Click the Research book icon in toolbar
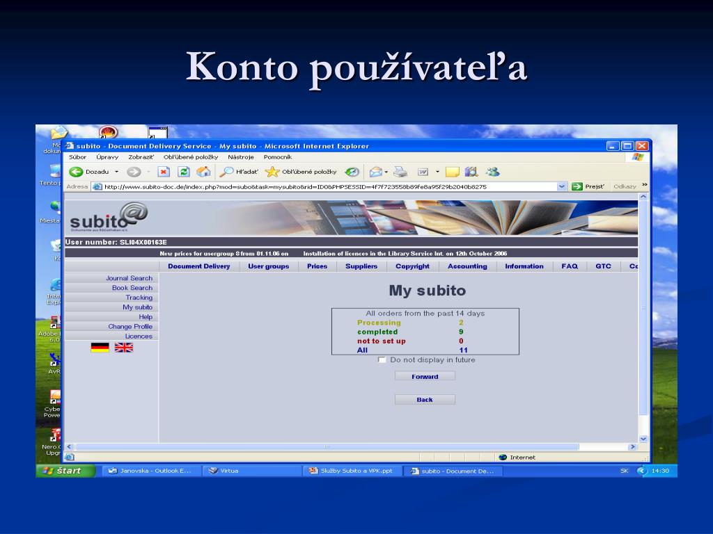The width and height of the screenshot is (713, 534). (x=471, y=172)
